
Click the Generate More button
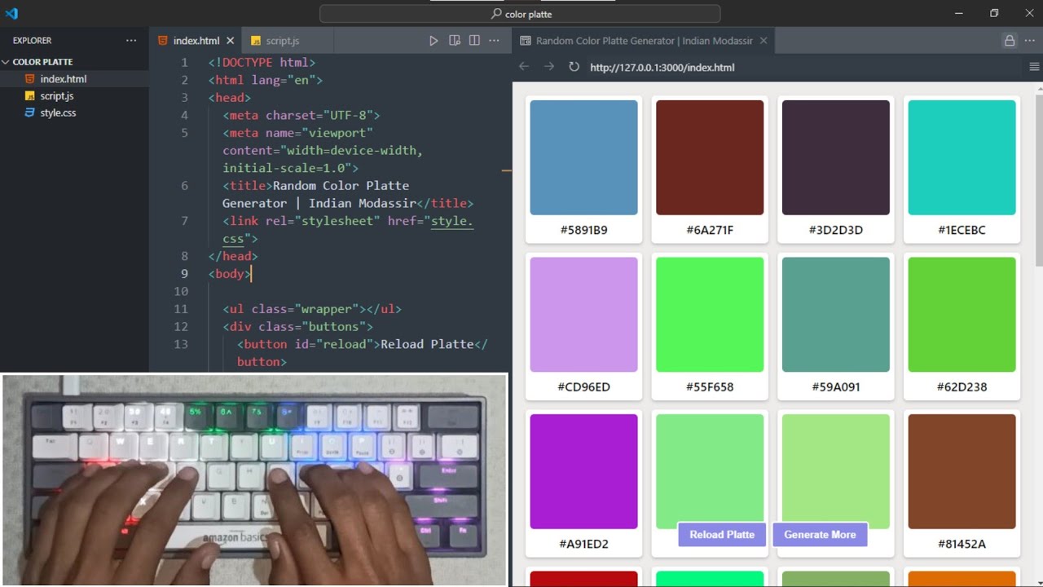(x=820, y=535)
